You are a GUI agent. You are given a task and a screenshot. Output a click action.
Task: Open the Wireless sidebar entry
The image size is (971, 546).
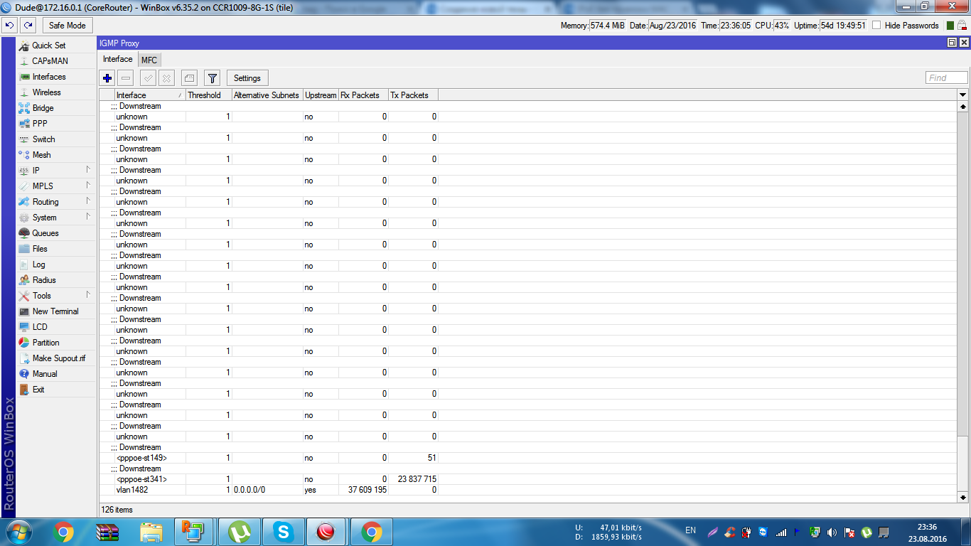tap(56, 92)
